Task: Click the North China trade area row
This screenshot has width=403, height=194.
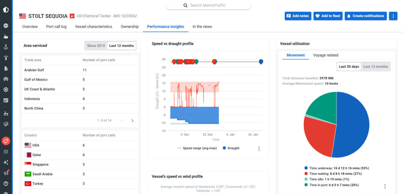Action: point(80,108)
